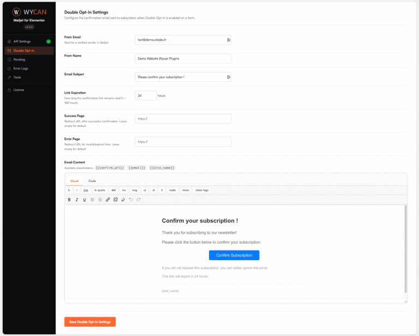Insert a bulleted list via toolbar icon

(x=92, y=199)
